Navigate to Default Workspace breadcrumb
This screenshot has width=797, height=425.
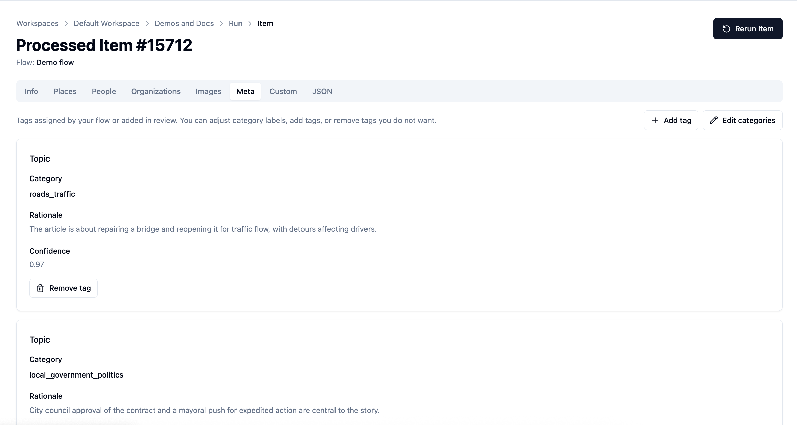pos(106,24)
